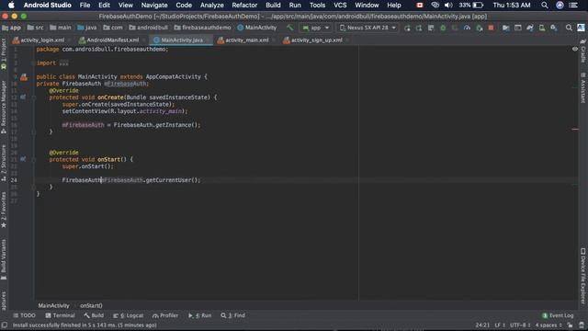Open the Profiler tool window button
Image resolution: width=588 pixels, height=331 pixels.
[165, 315]
